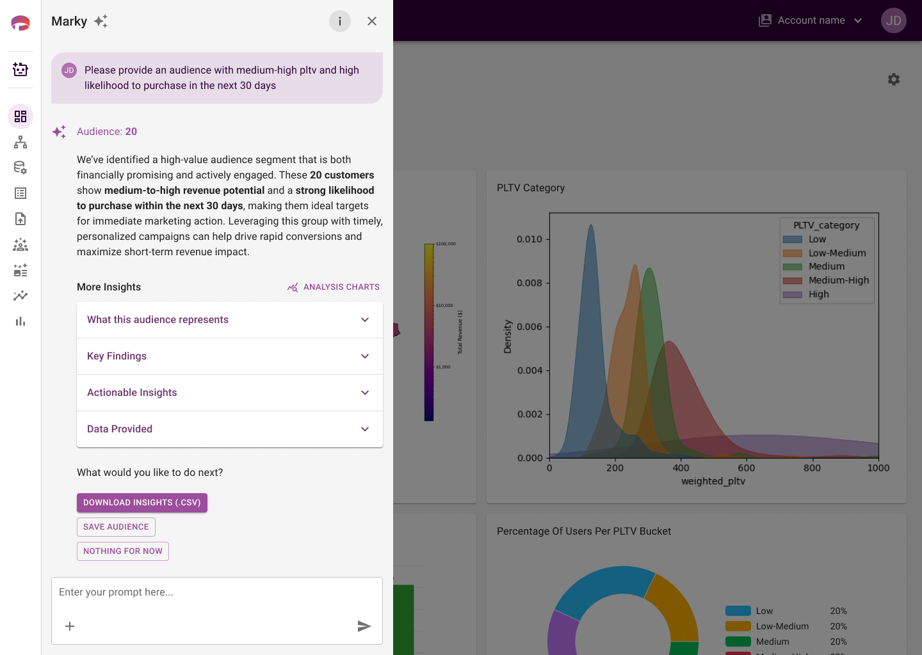The width and height of the screenshot is (922, 655).
Task: Click the trend insights sidebar icon
Action: (20, 296)
